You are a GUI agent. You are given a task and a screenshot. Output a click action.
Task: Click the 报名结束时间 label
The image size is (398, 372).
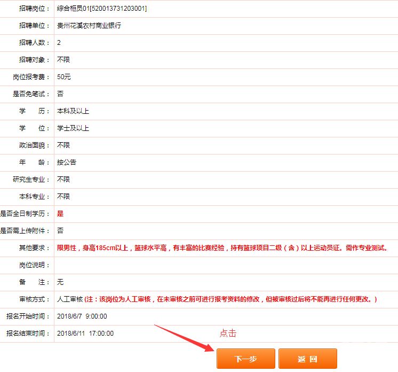[28, 333]
